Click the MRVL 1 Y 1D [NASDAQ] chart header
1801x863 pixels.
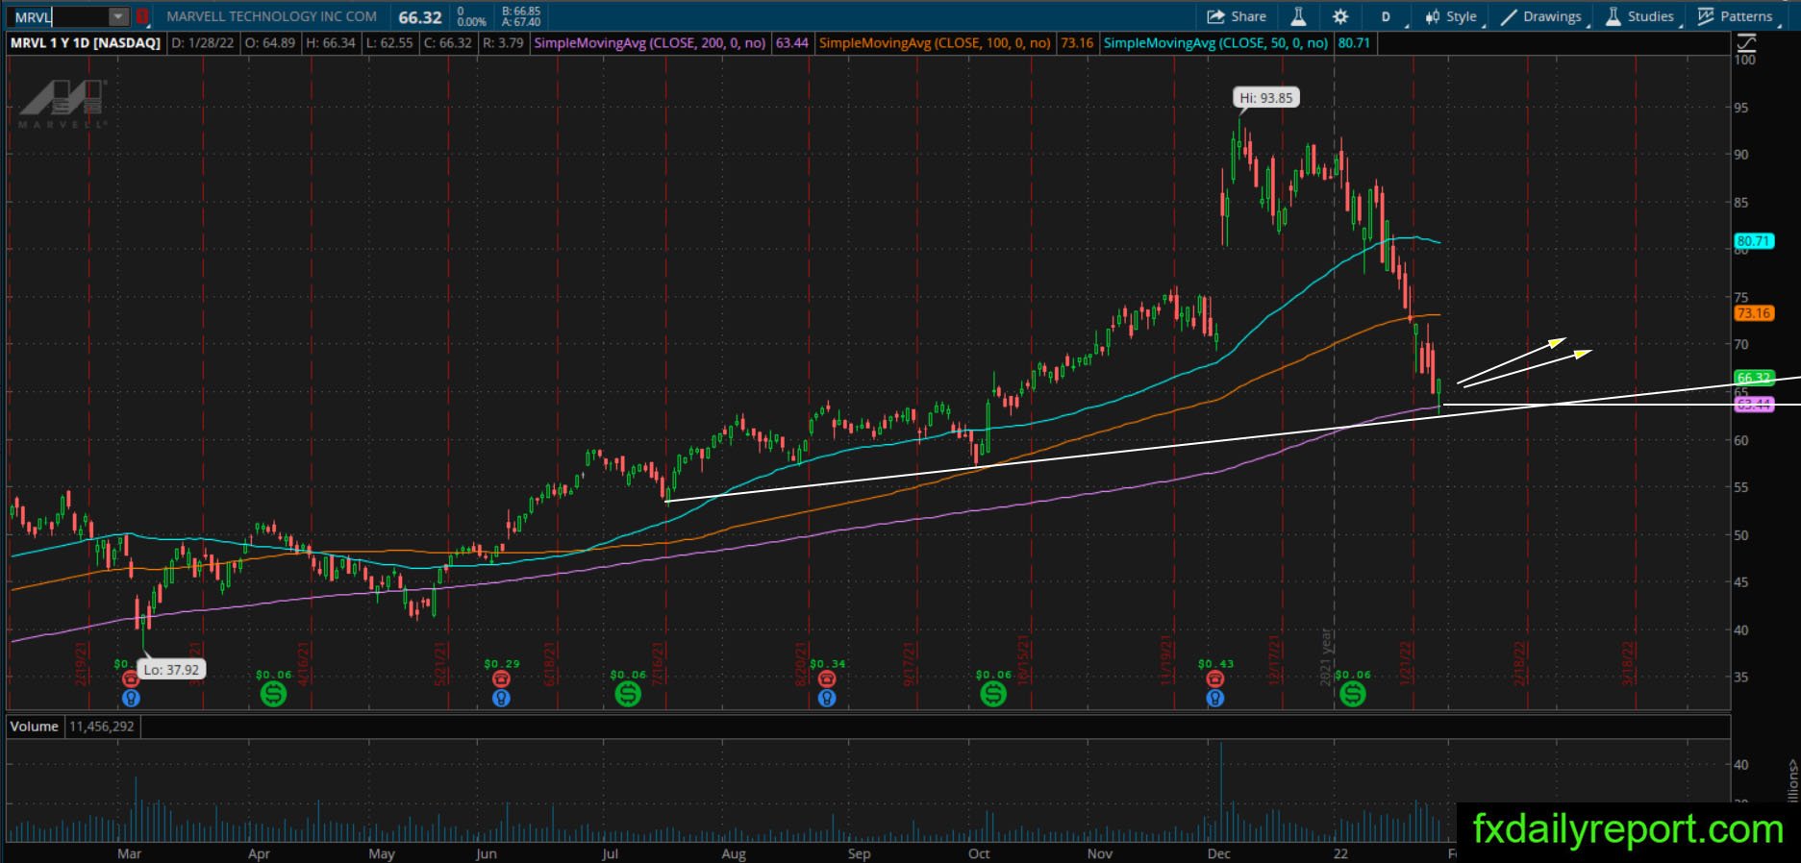(x=86, y=43)
